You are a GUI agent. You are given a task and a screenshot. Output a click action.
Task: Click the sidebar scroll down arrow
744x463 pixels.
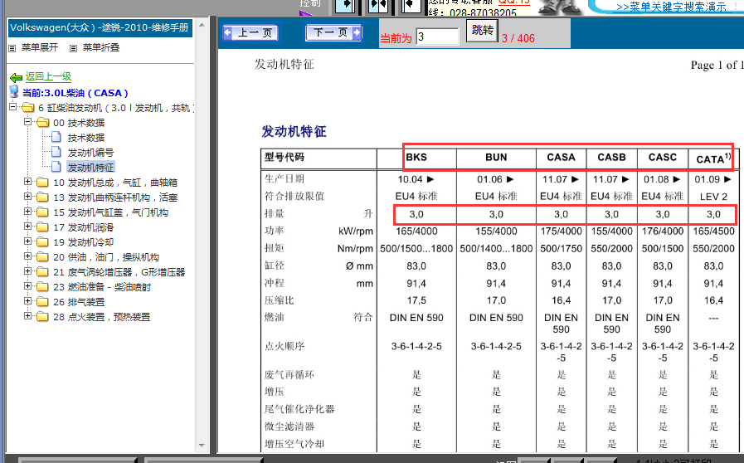point(202,445)
